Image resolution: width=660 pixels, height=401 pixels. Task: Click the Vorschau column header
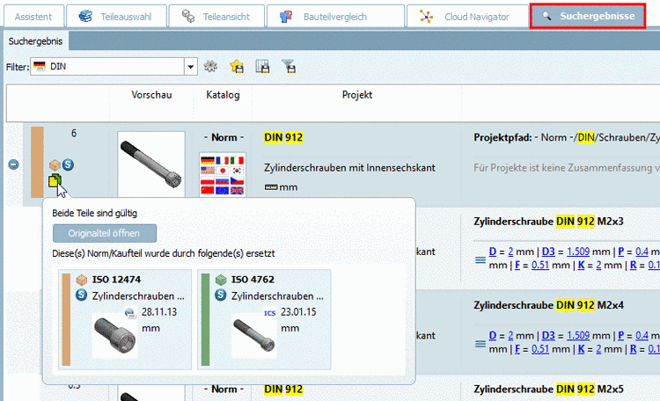[x=151, y=95]
